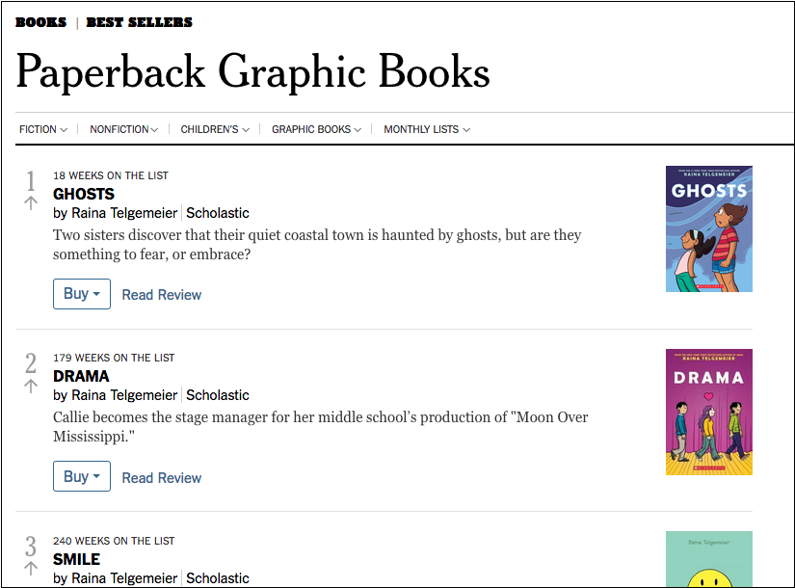Click the up arrow under rank 1
This screenshot has width=795, height=588.
click(x=31, y=202)
